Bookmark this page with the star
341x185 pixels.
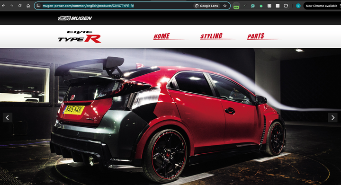(225, 6)
